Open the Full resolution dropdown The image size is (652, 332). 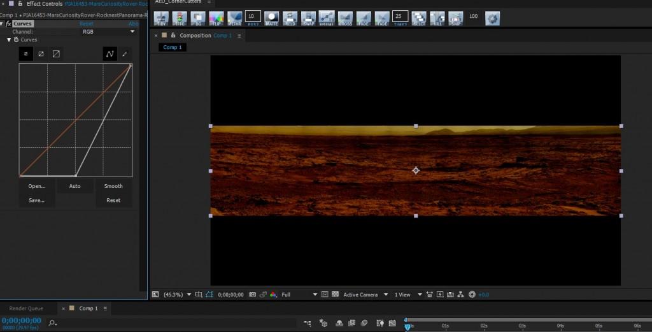299,294
